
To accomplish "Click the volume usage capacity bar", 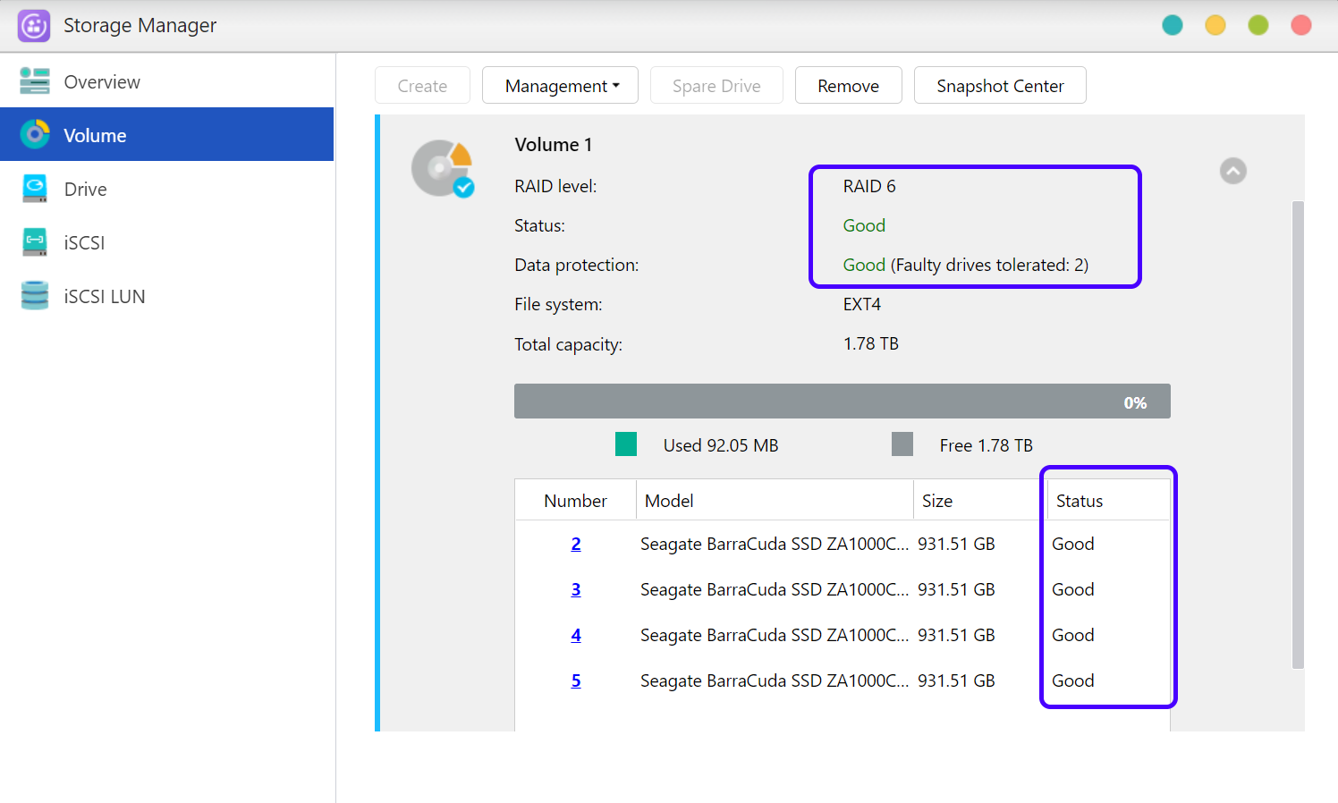I will click(x=842, y=401).
